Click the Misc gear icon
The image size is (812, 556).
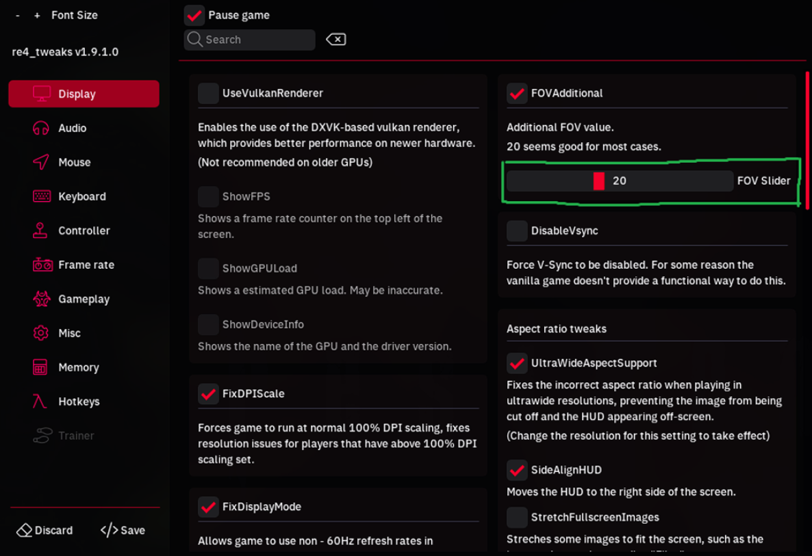point(41,333)
